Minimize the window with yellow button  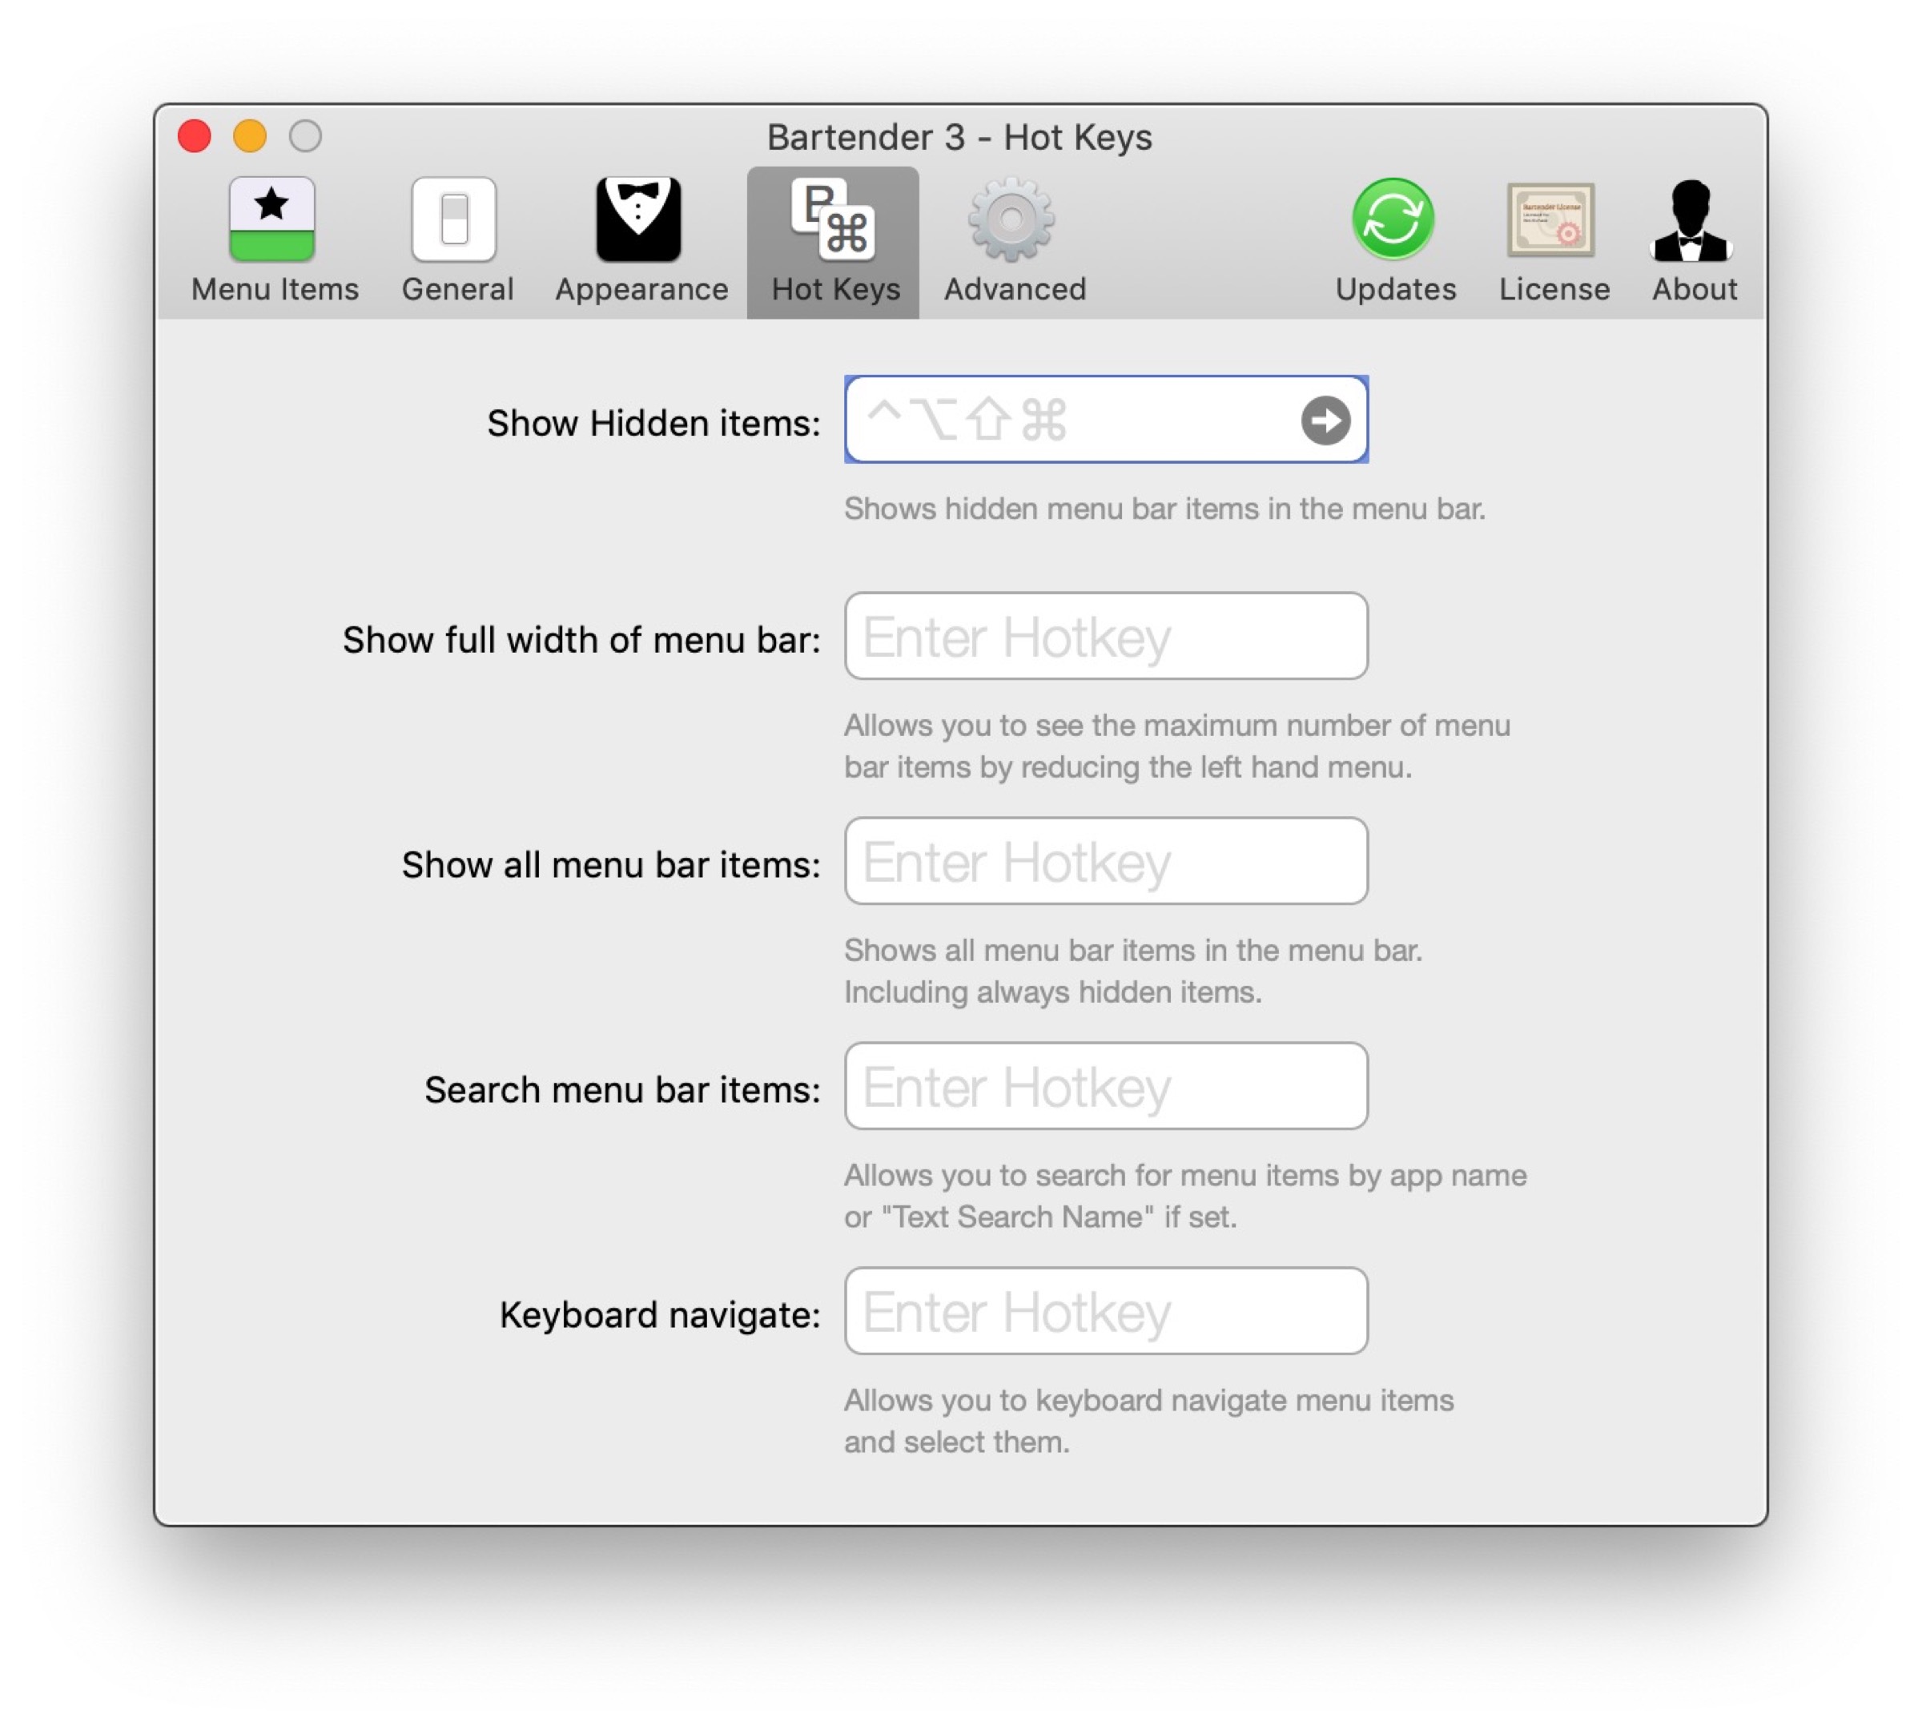coord(250,136)
